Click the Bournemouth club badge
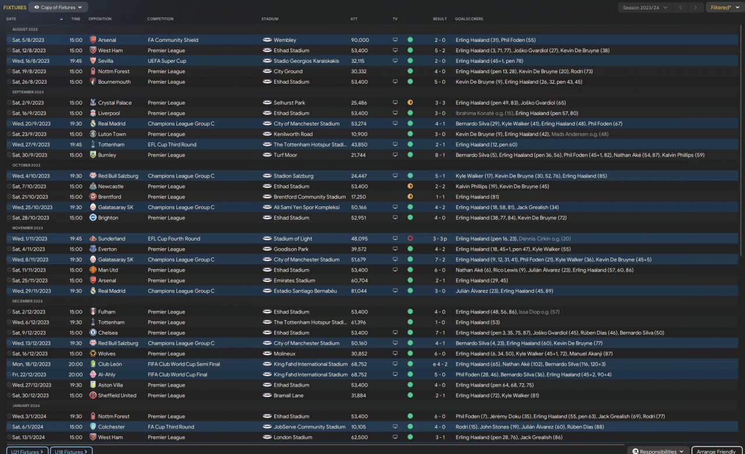This screenshot has height=454, width=745. pyautogui.click(x=93, y=82)
